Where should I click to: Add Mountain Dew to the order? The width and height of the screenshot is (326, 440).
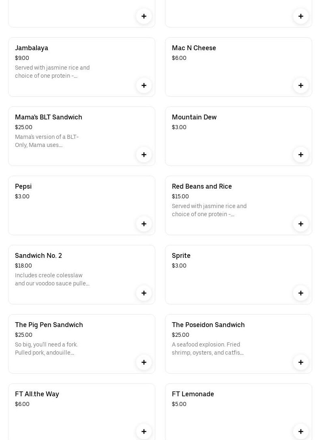point(301,155)
